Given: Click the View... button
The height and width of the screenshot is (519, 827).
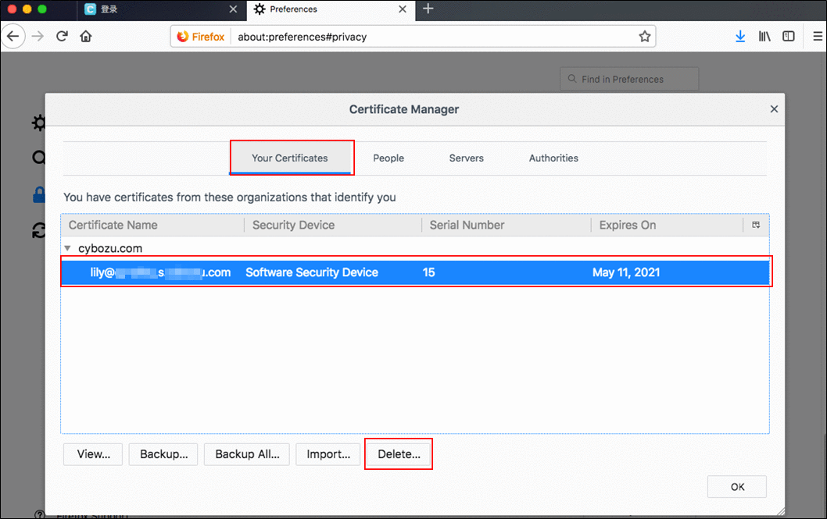Looking at the screenshot, I should 93,454.
